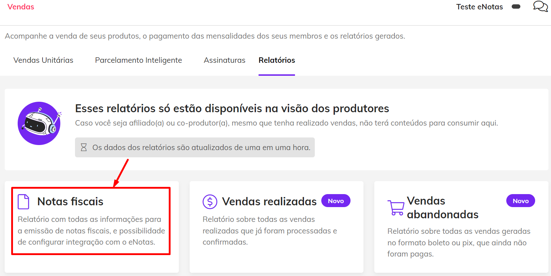The image size is (551, 276).
Task: Click the Novo badge on Vendas realizadas
Action: (336, 201)
